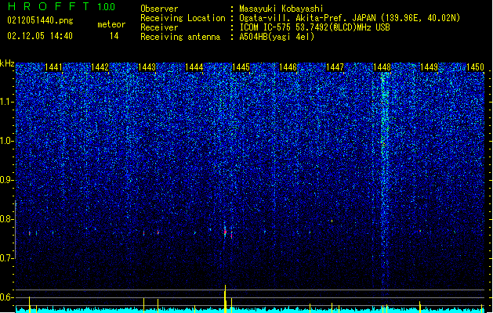Screen dimensions: 493x313
Task: Click the 1449 time marker
Action: (x=430, y=67)
